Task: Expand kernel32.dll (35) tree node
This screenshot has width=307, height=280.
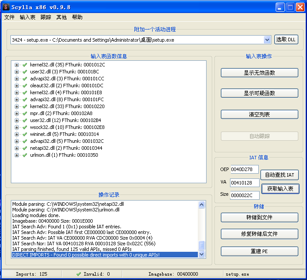Action: (x=17, y=65)
